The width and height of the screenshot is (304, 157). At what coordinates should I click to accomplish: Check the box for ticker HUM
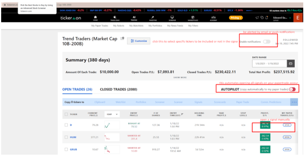[66, 137]
